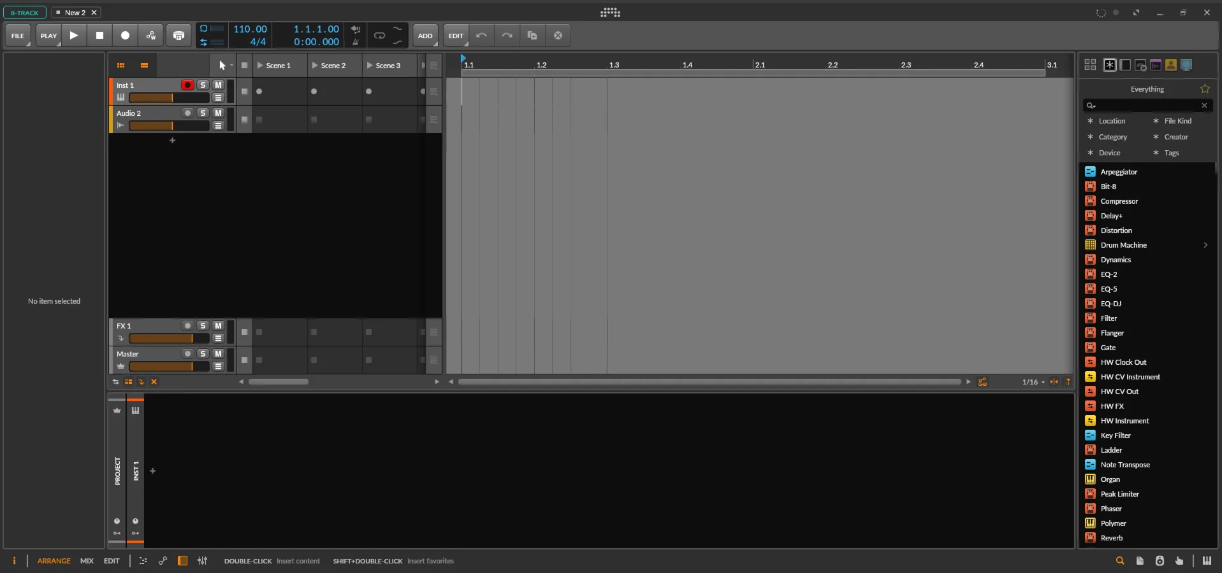Select the Arpeggiator device
The image size is (1222, 573).
point(1148,172)
